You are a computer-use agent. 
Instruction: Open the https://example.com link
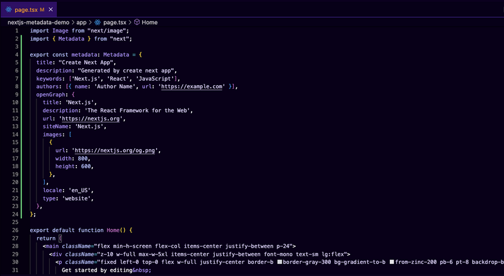tap(192, 86)
